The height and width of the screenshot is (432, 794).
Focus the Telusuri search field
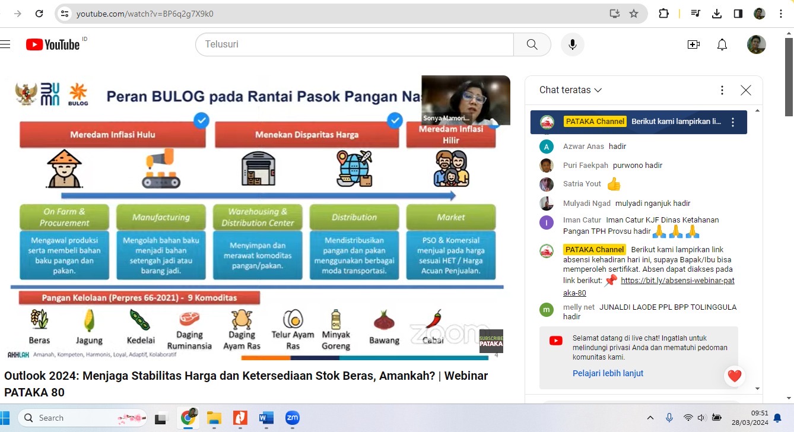[x=354, y=45]
